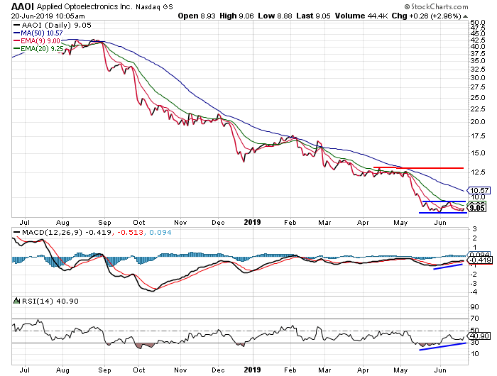Click 2019 on the price chart's time axis

252,222
